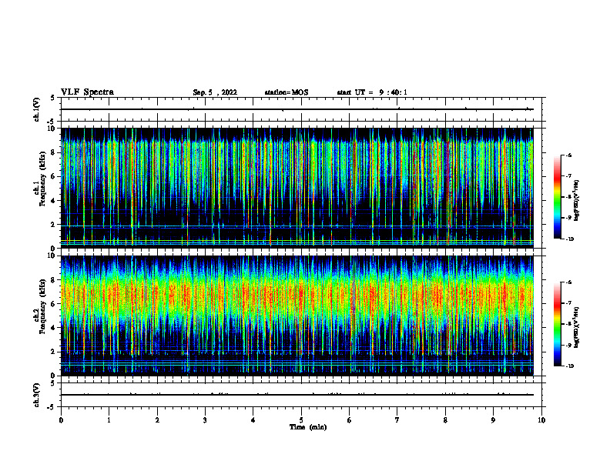
Task: Click time axis tick label '3'
Action: coord(205,420)
